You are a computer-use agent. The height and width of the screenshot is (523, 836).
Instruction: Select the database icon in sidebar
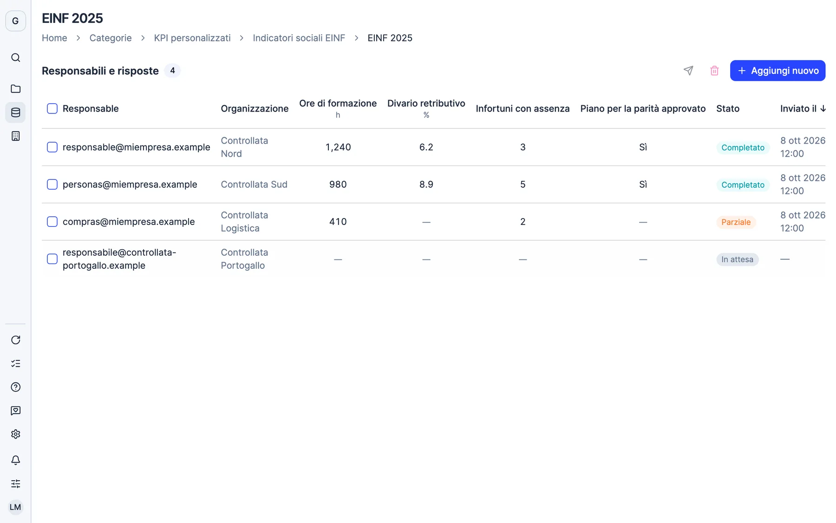pos(15,113)
